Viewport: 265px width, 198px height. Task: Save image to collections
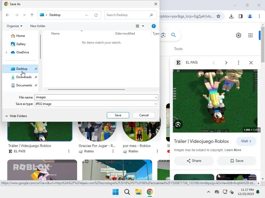237,161
